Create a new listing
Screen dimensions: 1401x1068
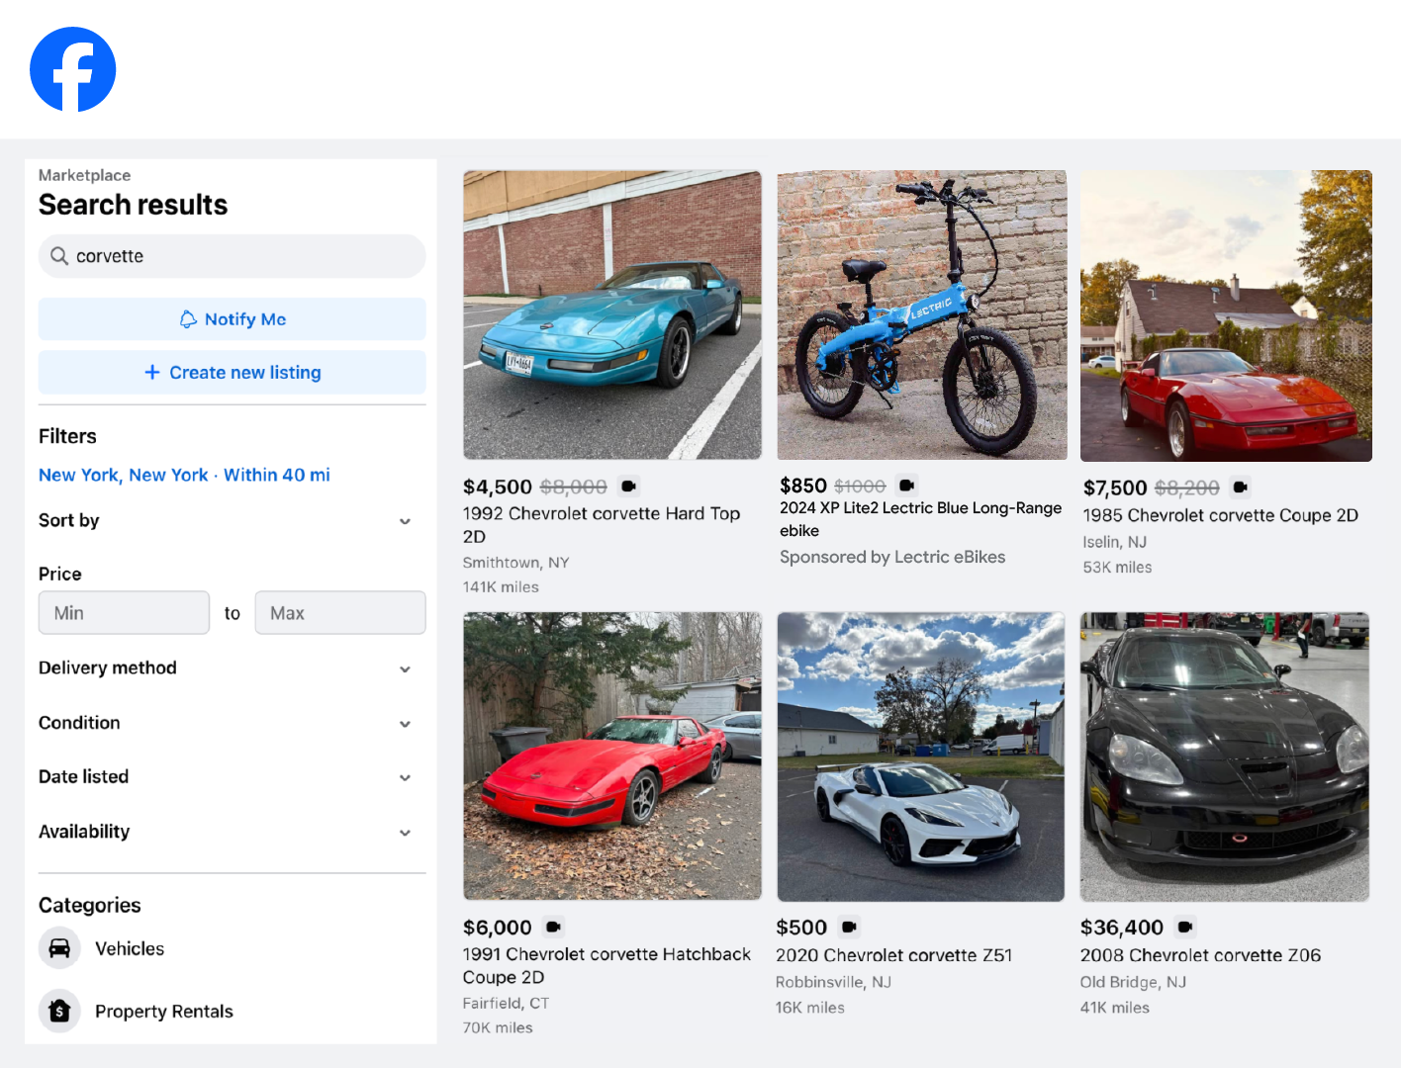(x=233, y=373)
